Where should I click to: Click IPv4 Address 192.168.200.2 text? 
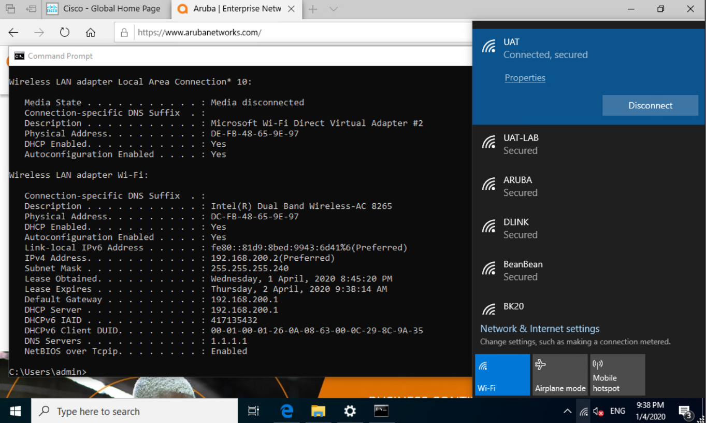click(x=273, y=258)
